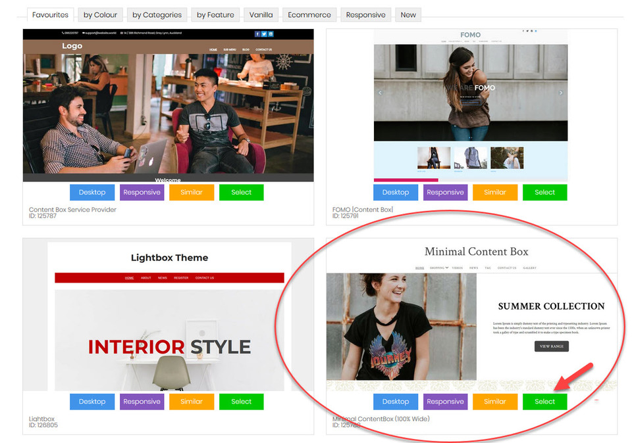Select the Minimal ContentBox template
Image resolution: width=632 pixels, height=443 pixels.
coord(544,402)
